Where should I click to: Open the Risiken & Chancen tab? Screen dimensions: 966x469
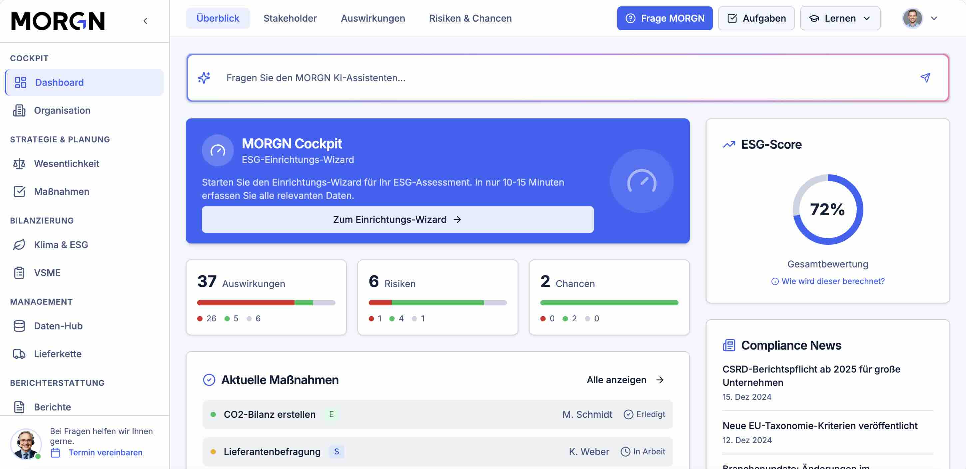click(470, 18)
